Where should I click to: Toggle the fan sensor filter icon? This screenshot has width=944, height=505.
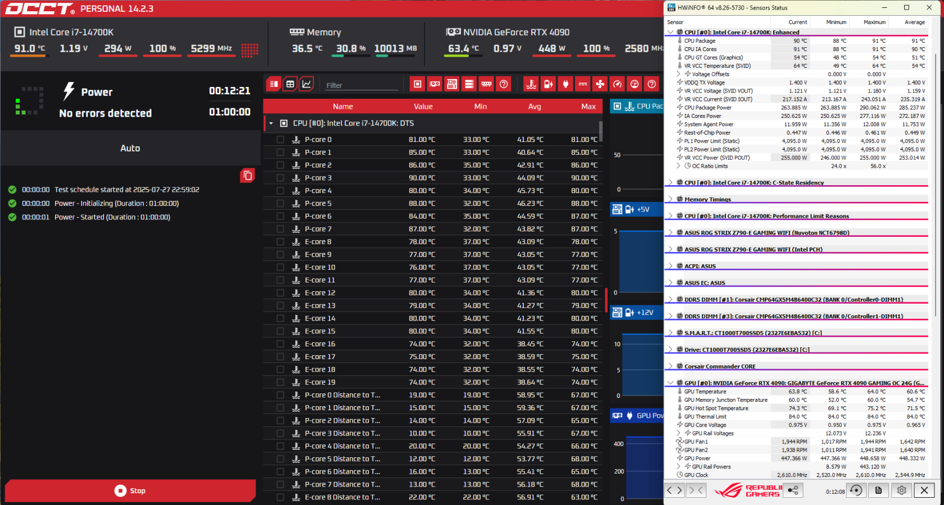click(600, 84)
